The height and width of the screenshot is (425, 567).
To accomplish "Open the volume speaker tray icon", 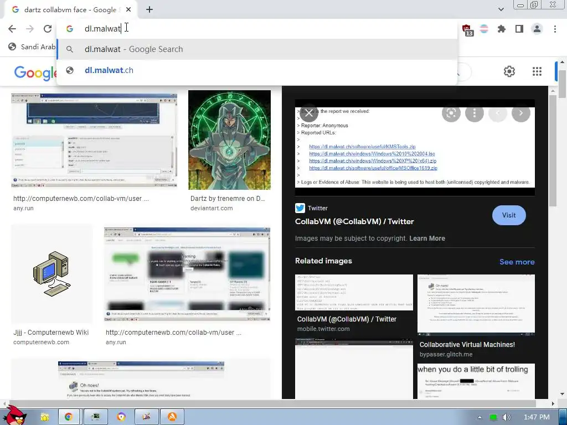I will pyautogui.click(x=507, y=417).
